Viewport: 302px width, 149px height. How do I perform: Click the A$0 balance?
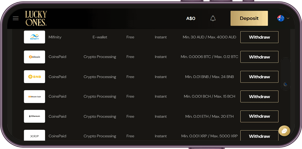[191, 19]
